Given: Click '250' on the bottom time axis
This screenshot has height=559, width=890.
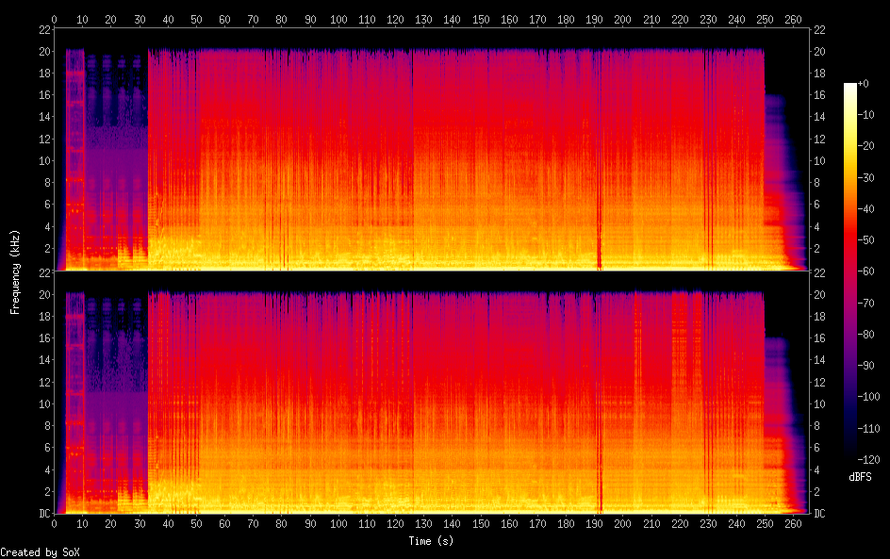Looking at the screenshot, I should point(765,524).
